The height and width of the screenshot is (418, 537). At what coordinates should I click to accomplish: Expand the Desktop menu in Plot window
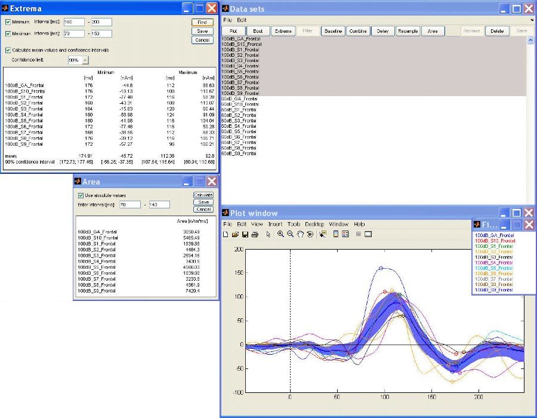pyautogui.click(x=314, y=224)
